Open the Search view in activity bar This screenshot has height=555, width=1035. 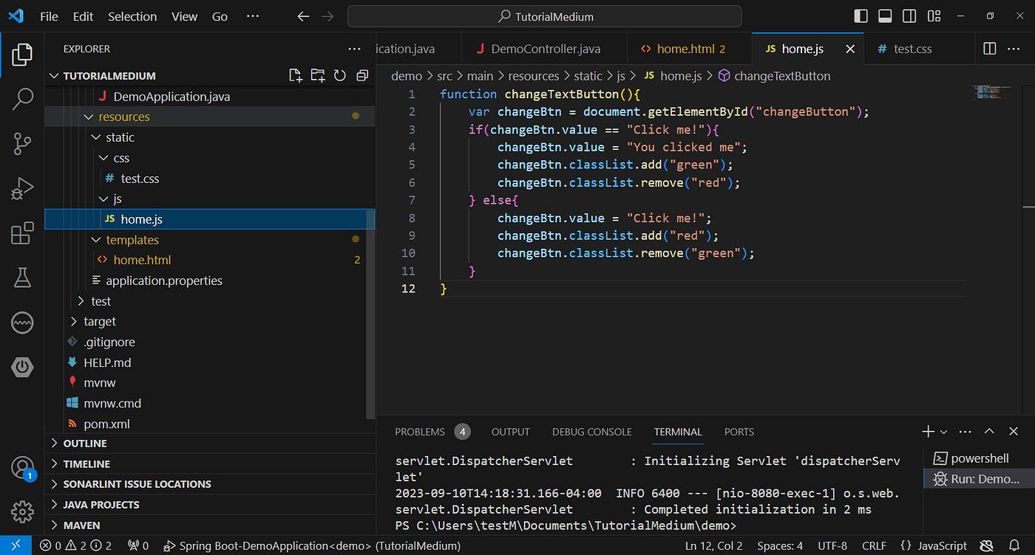point(22,98)
